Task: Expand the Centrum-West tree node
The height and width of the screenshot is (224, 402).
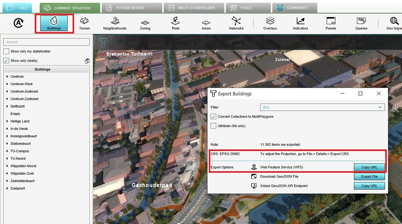Action: click(7, 84)
